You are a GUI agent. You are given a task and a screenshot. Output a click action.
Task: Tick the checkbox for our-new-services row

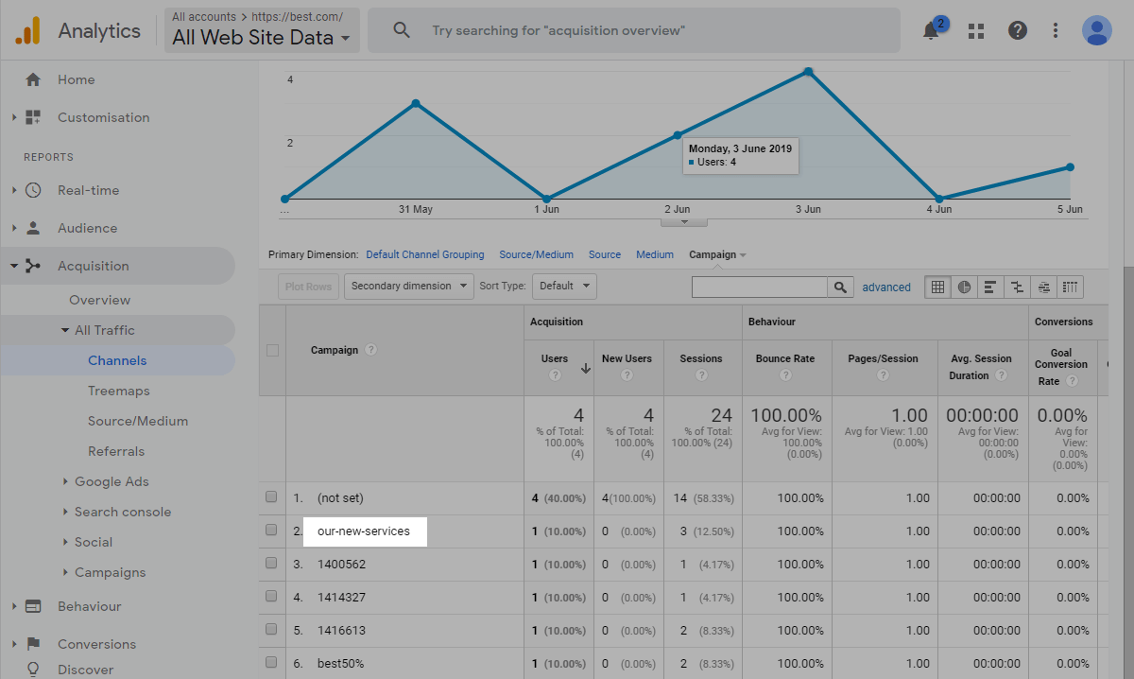[x=272, y=531]
